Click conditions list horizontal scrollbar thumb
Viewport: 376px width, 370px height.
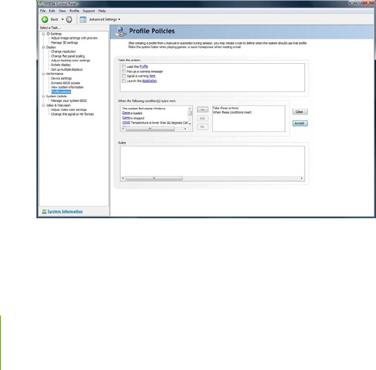[x=150, y=129]
